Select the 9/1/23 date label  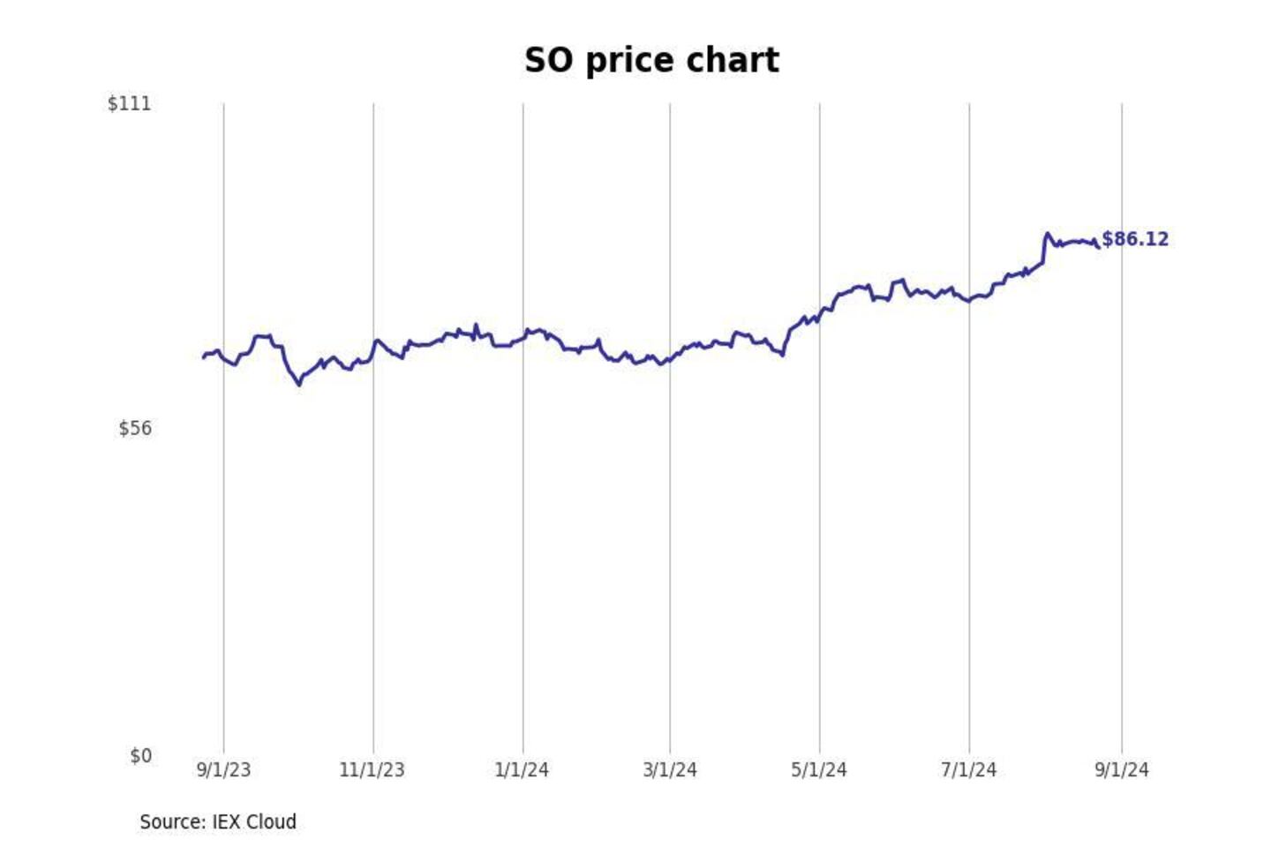(x=223, y=770)
